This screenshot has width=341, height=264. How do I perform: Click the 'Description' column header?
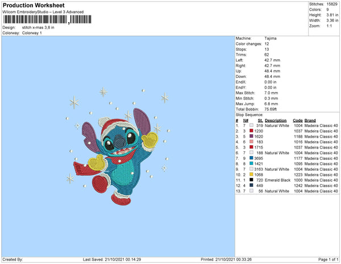click(x=276, y=121)
